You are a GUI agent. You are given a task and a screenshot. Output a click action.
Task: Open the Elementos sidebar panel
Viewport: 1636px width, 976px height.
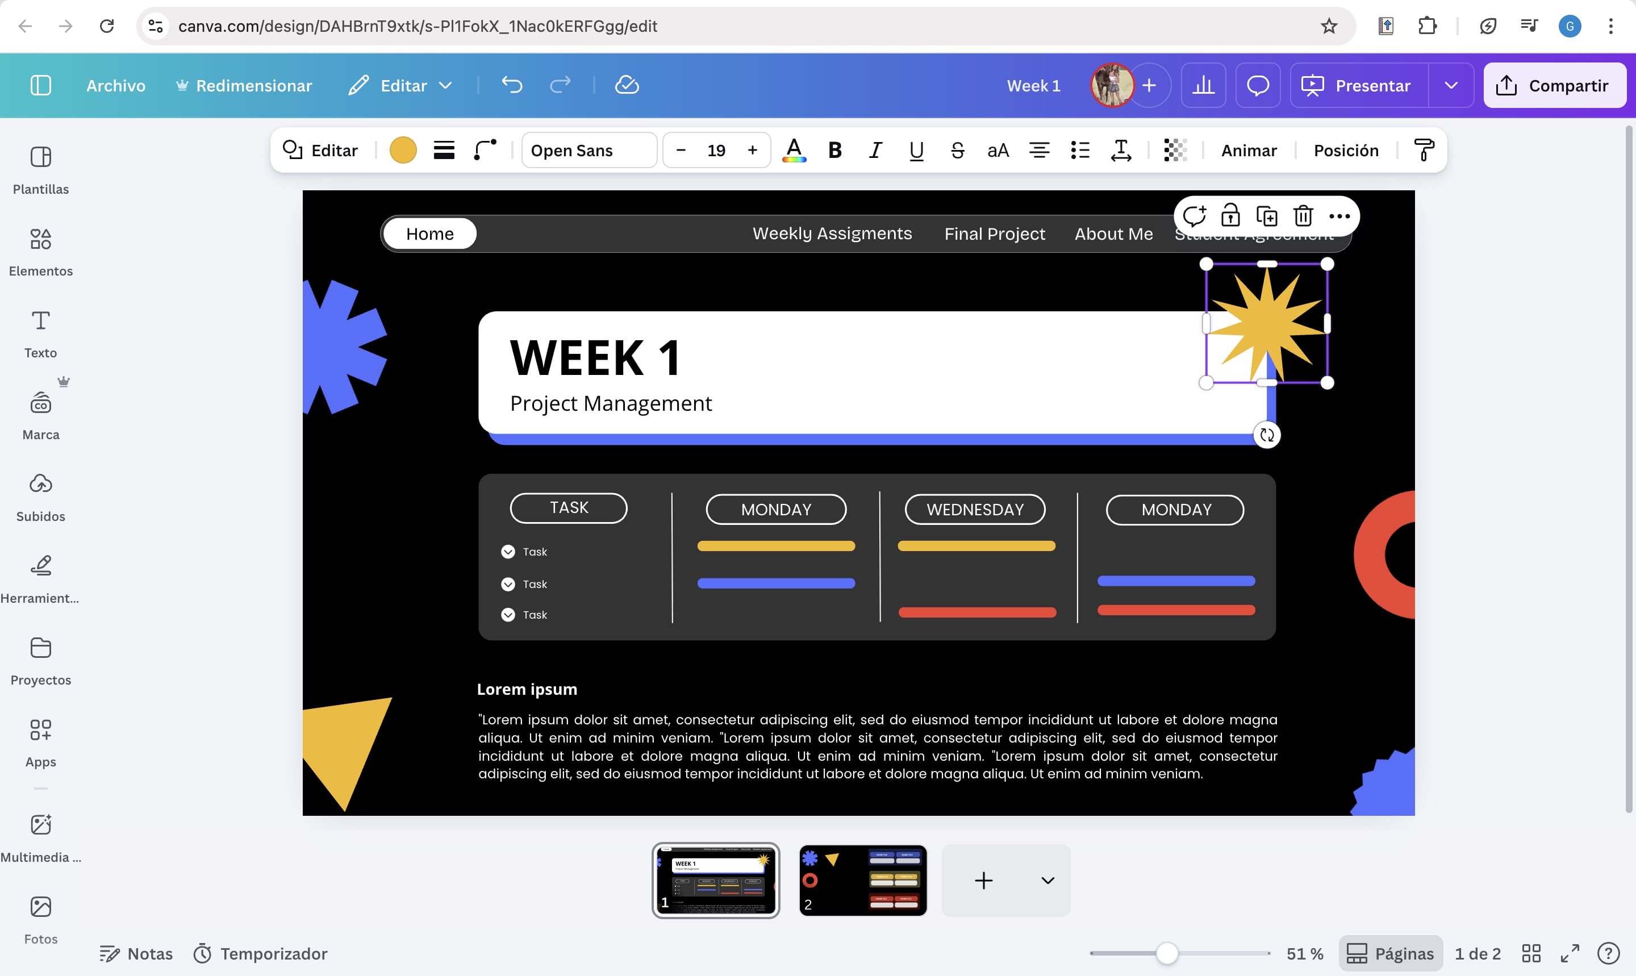(x=41, y=252)
